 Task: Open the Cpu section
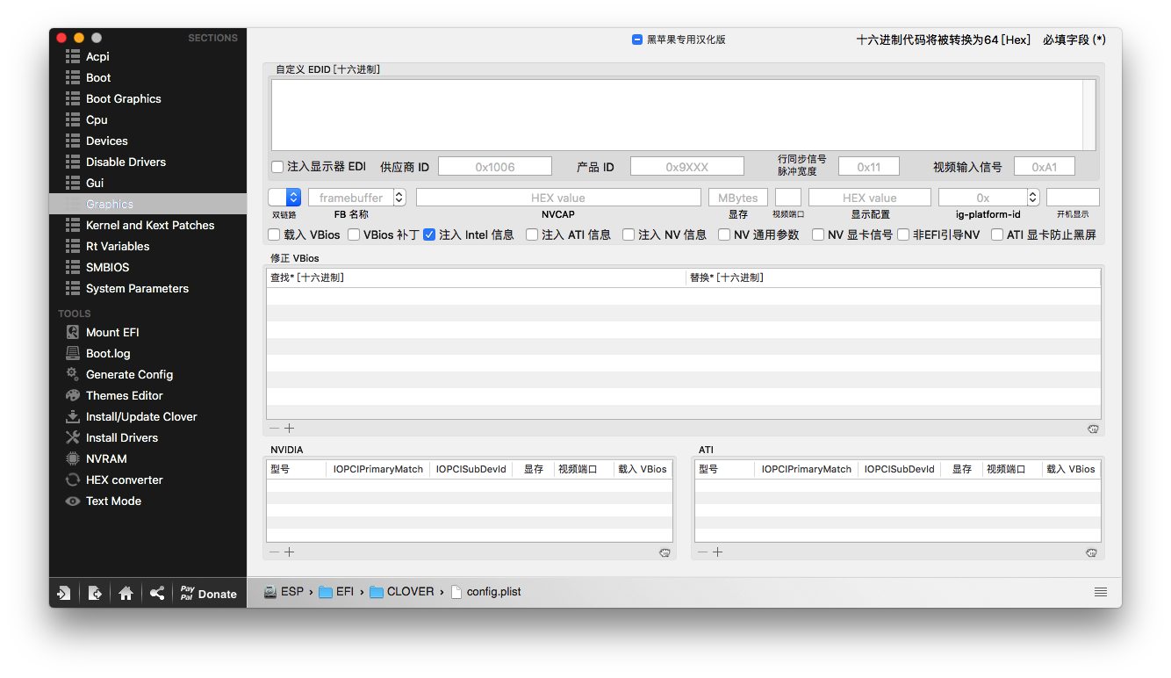tap(97, 119)
